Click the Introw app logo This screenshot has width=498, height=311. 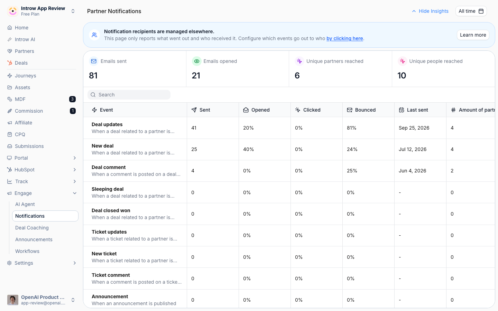pyautogui.click(x=13, y=11)
